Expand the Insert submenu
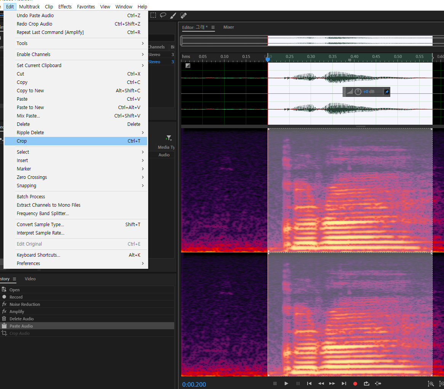This screenshot has height=389, width=444. [76, 161]
